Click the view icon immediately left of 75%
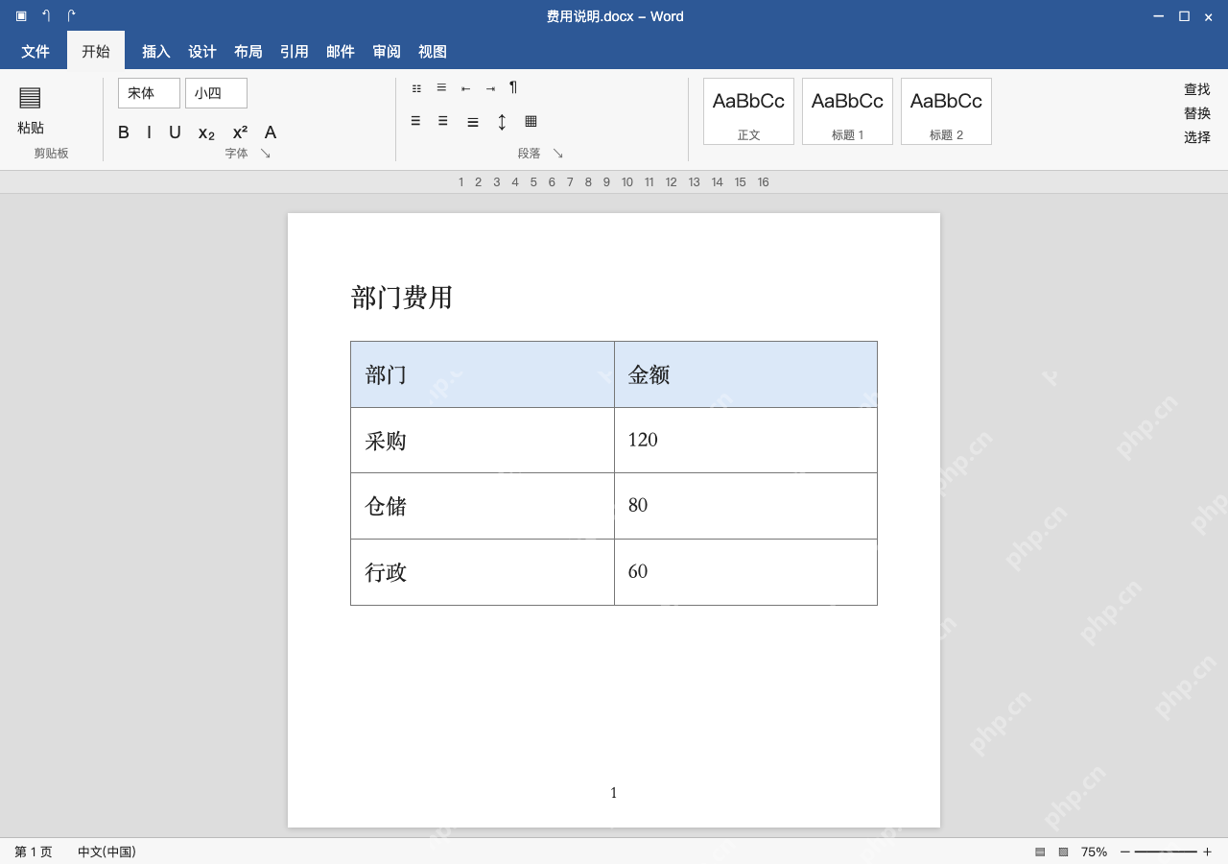The width and height of the screenshot is (1228, 864). click(1063, 852)
